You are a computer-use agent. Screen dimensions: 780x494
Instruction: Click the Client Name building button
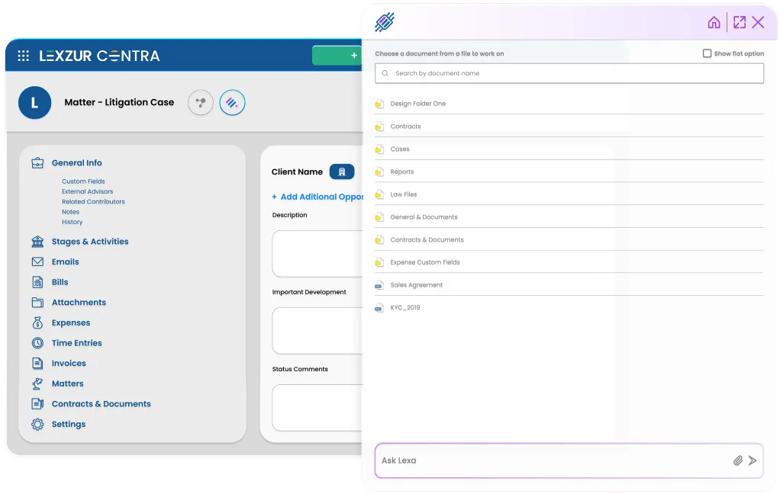[x=342, y=172]
